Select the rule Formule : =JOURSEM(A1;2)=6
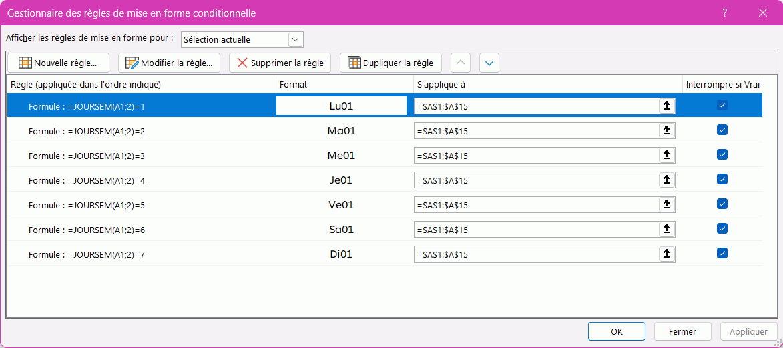Screen dimensions: 783x348 click(87, 230)
